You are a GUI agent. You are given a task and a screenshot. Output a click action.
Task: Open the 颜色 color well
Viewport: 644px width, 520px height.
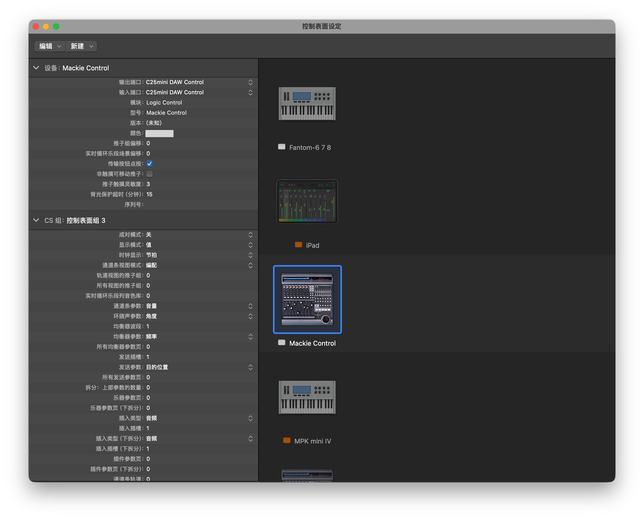(x=159, y=133)
